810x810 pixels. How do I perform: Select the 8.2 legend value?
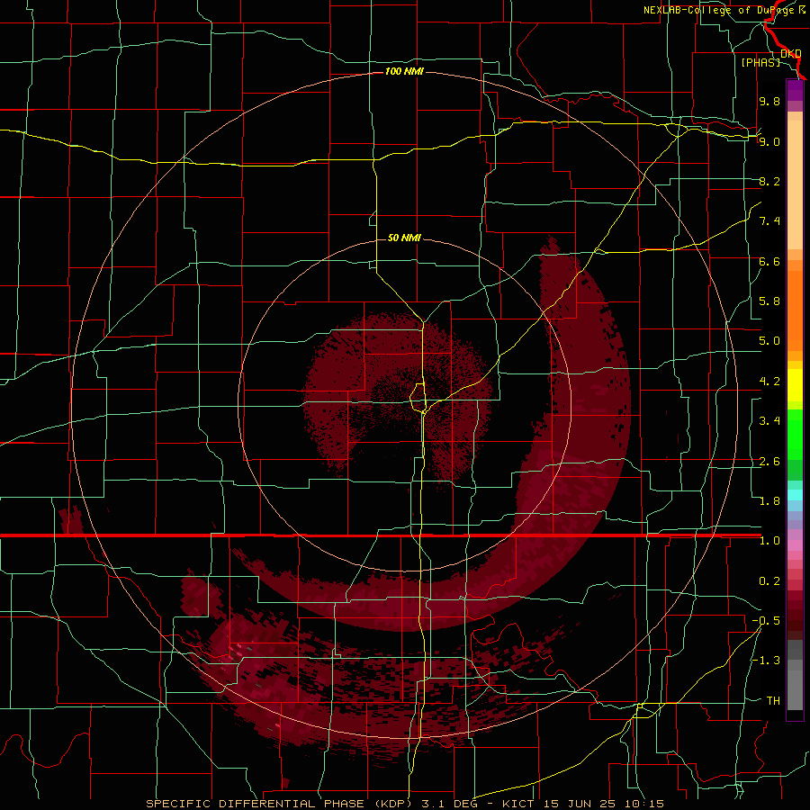(x=769, y=181)
